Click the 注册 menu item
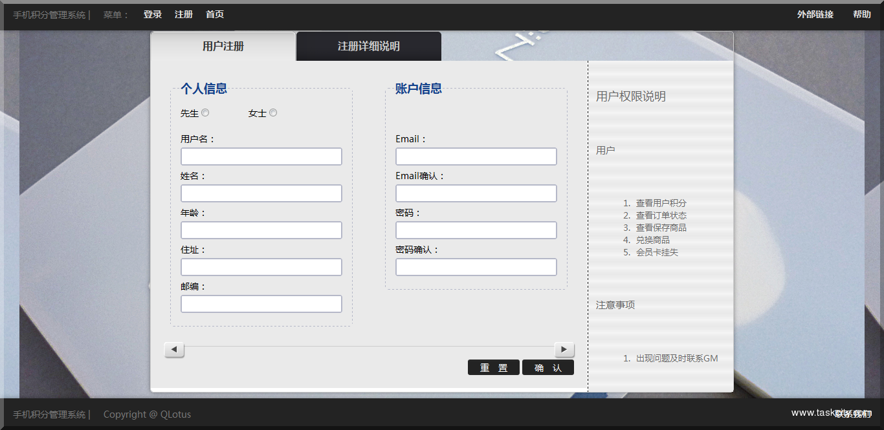The height and width of the screenshot is (430, 884). coord(183,14)
